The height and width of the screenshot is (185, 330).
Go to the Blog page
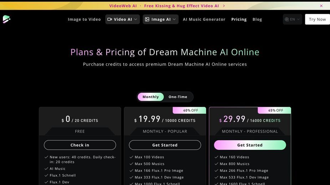tap(257, 19)
